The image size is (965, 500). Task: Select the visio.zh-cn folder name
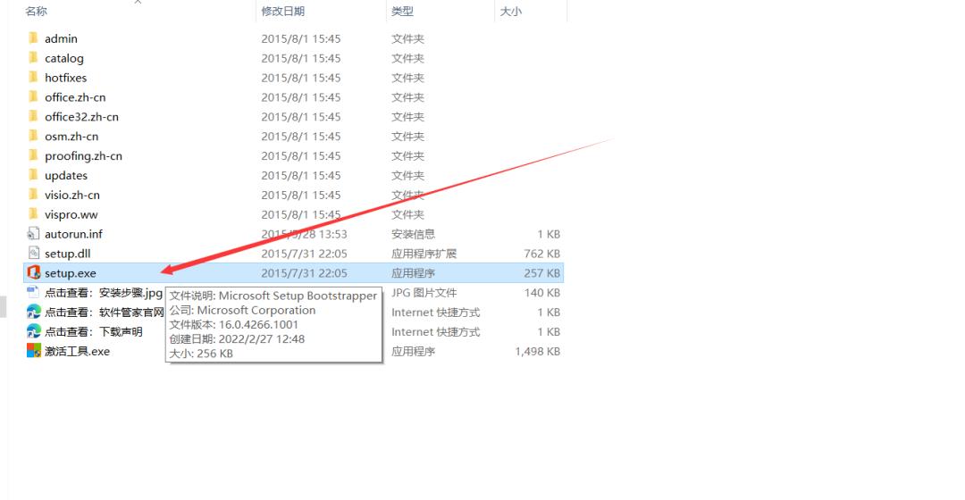[72, 195]
